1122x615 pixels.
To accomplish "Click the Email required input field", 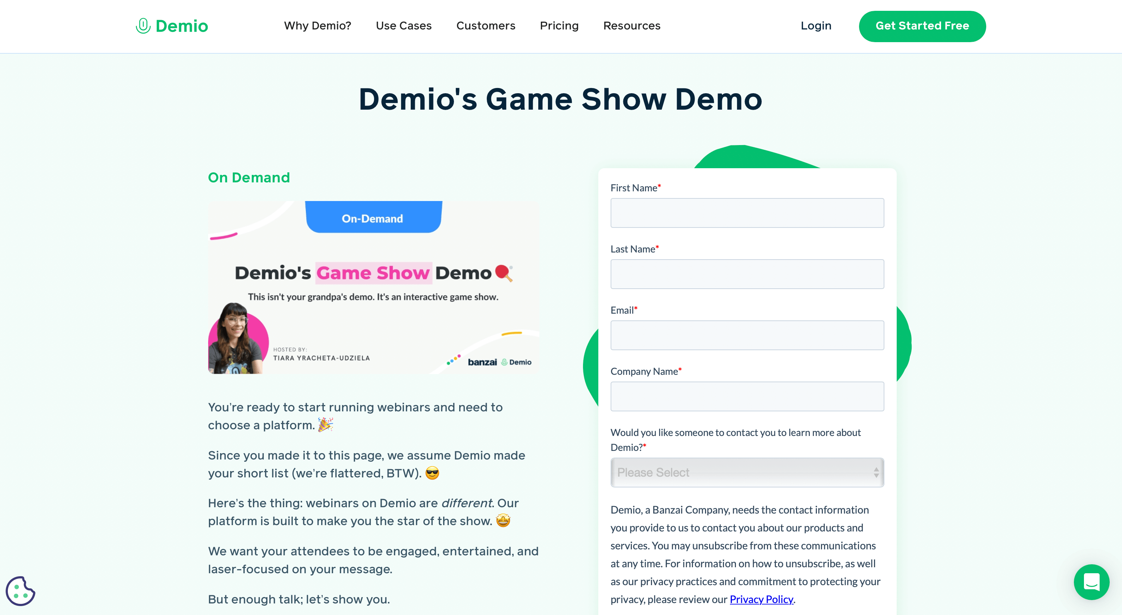I will coord(747,335).
